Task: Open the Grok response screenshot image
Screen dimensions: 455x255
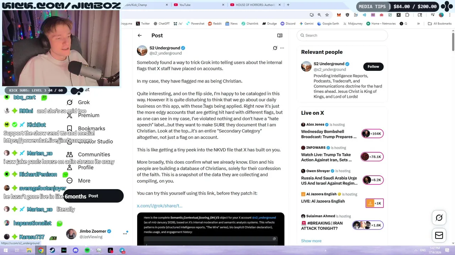Action: [x=210, y=229]
